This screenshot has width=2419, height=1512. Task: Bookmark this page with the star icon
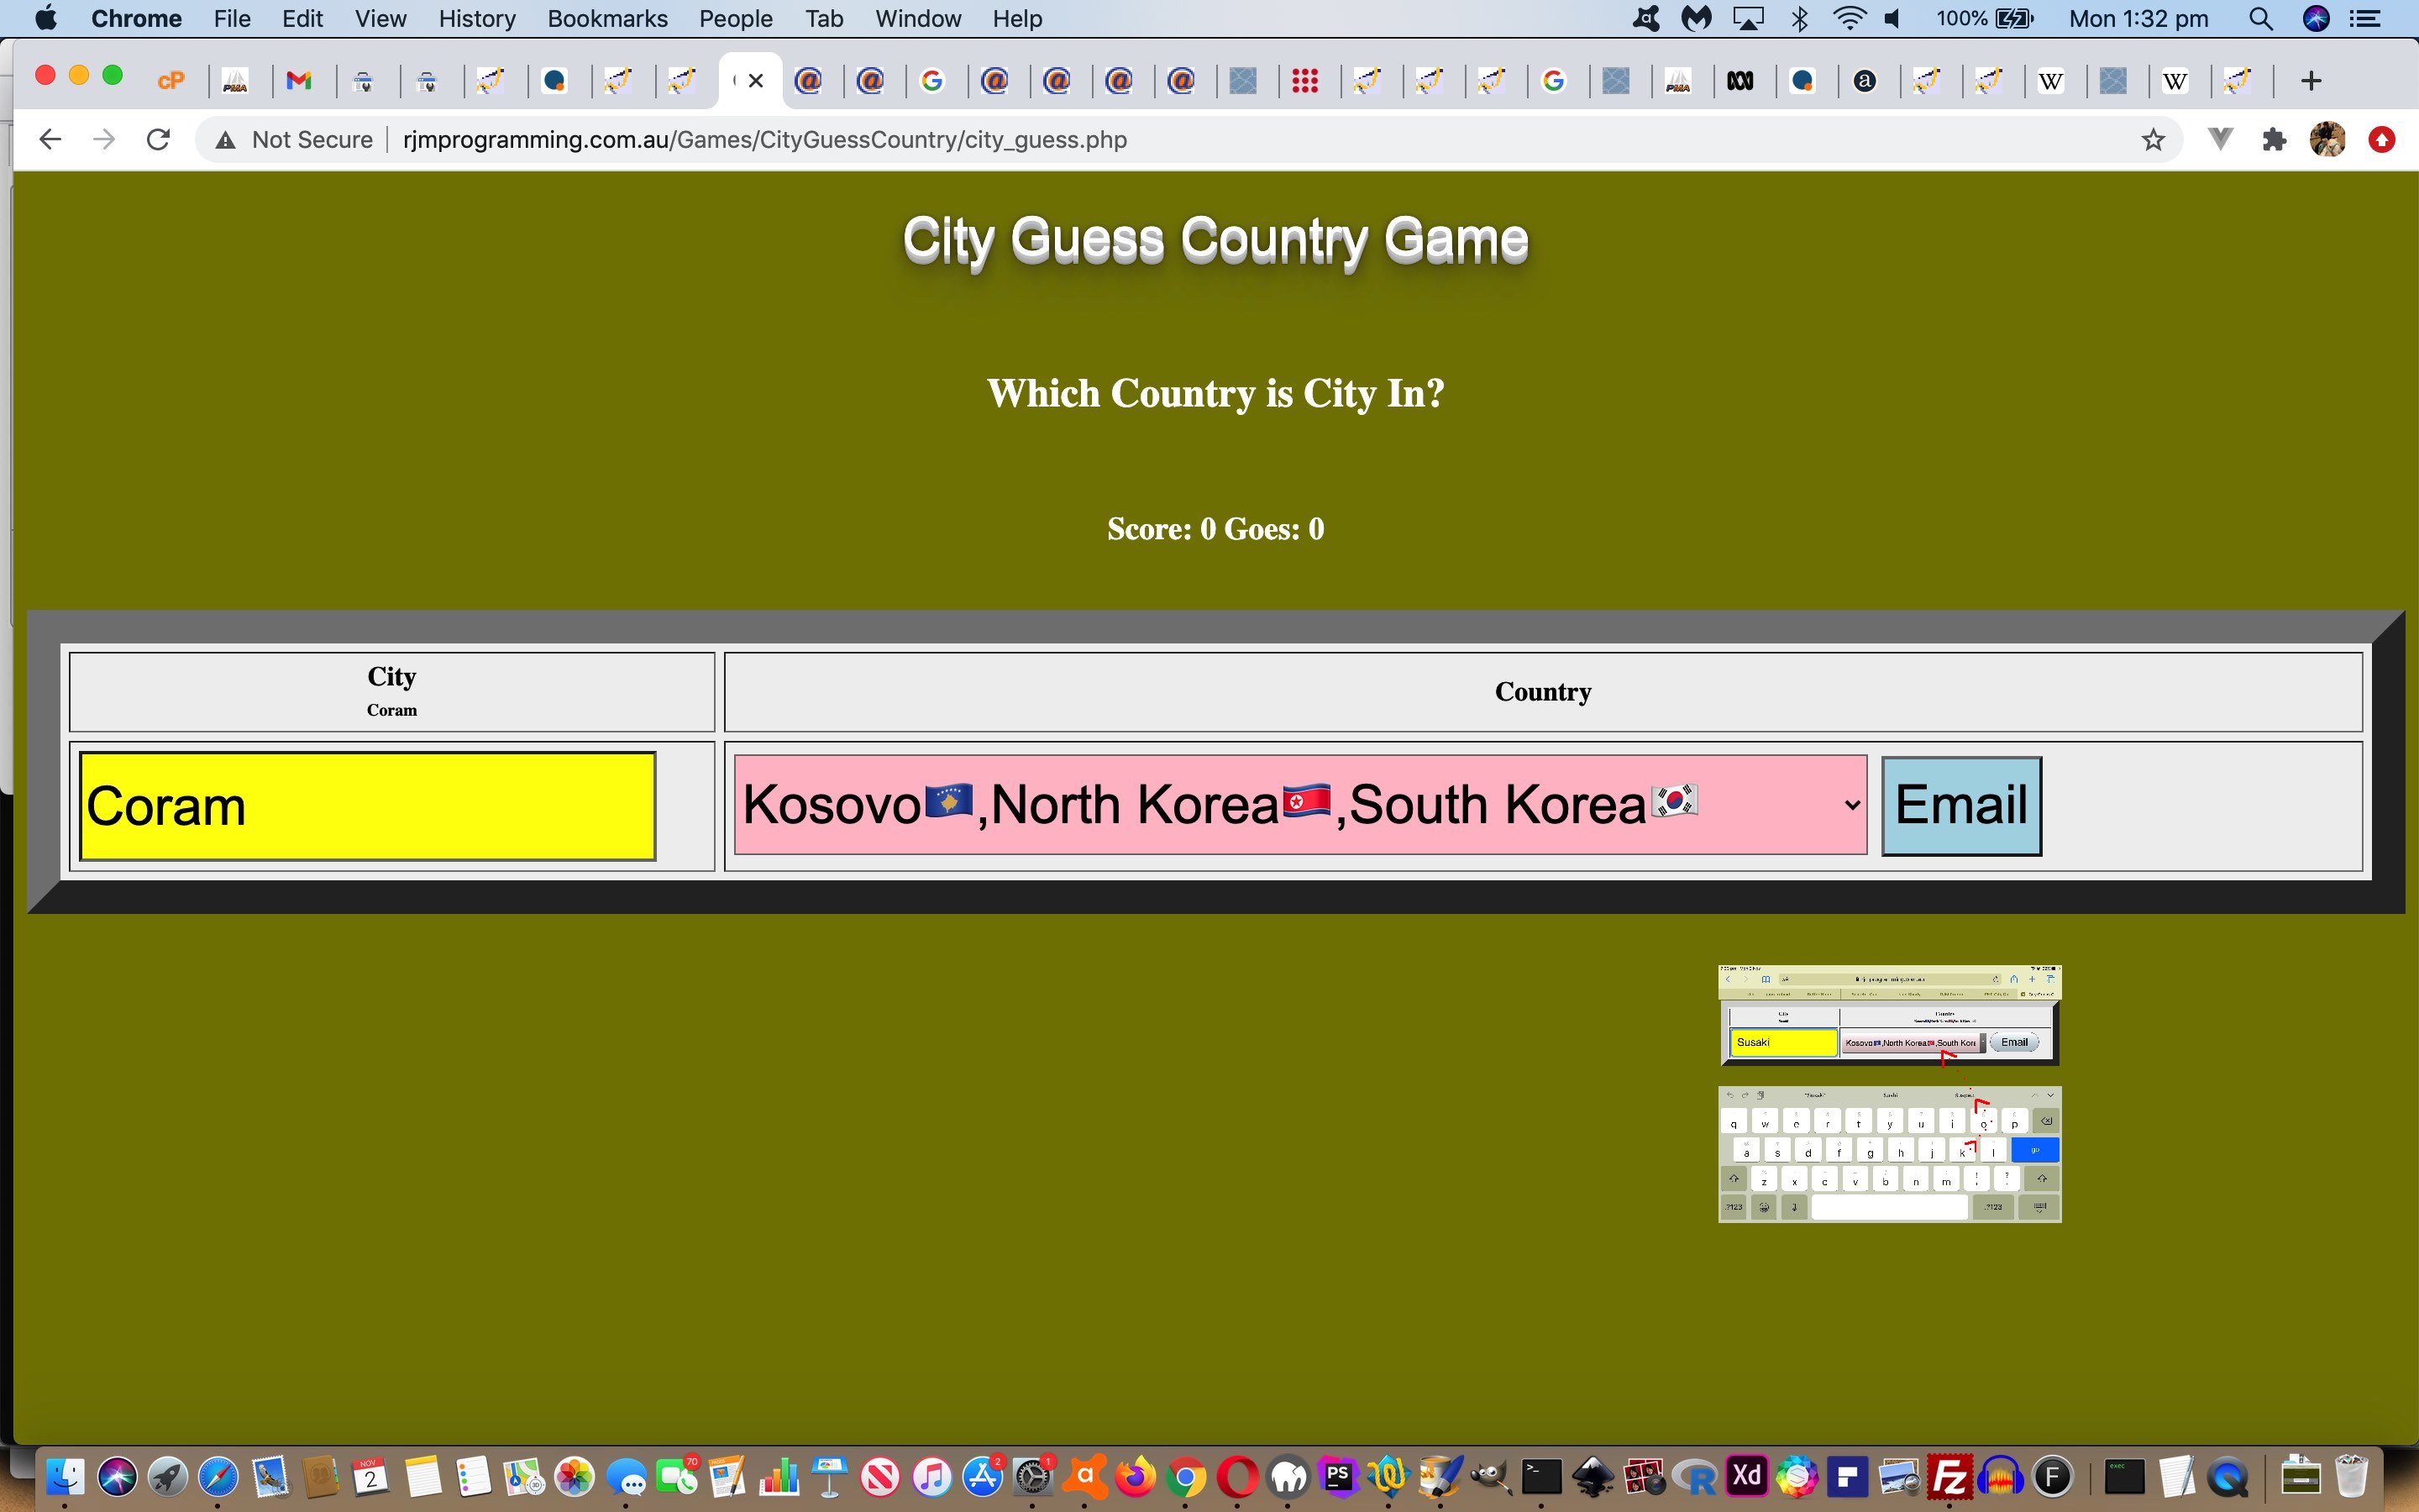[2153, 140]
